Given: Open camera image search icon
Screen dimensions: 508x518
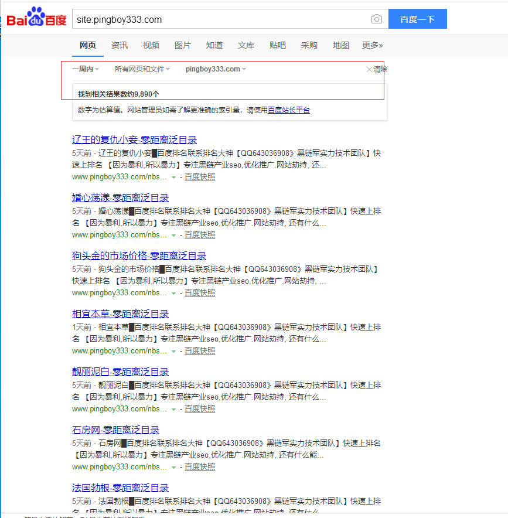Looking at the screenshot, I should [x=376, y=19].
